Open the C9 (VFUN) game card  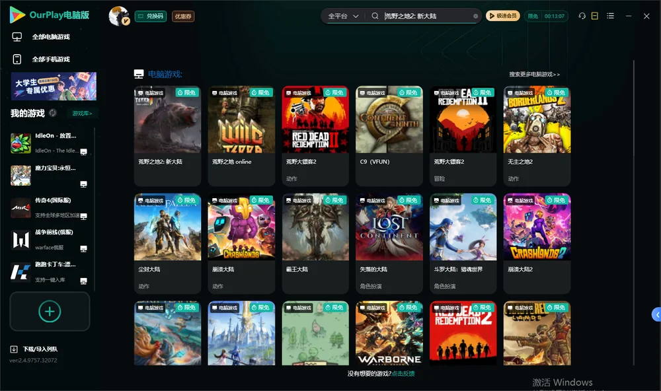click(x=389, y=135)
